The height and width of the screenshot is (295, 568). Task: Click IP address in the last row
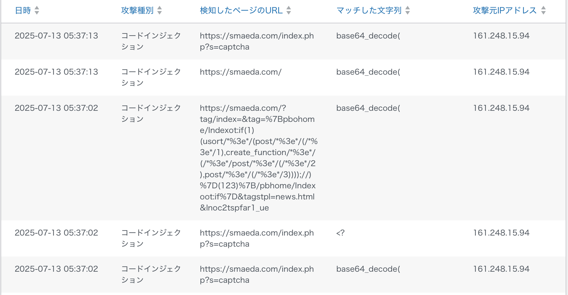[501, 269]
